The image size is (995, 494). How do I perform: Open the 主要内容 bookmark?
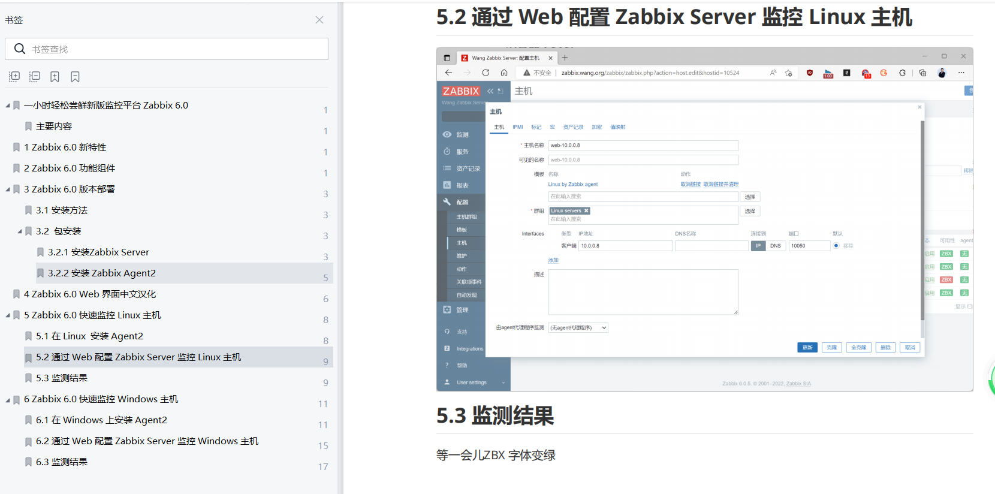[54, 126]
